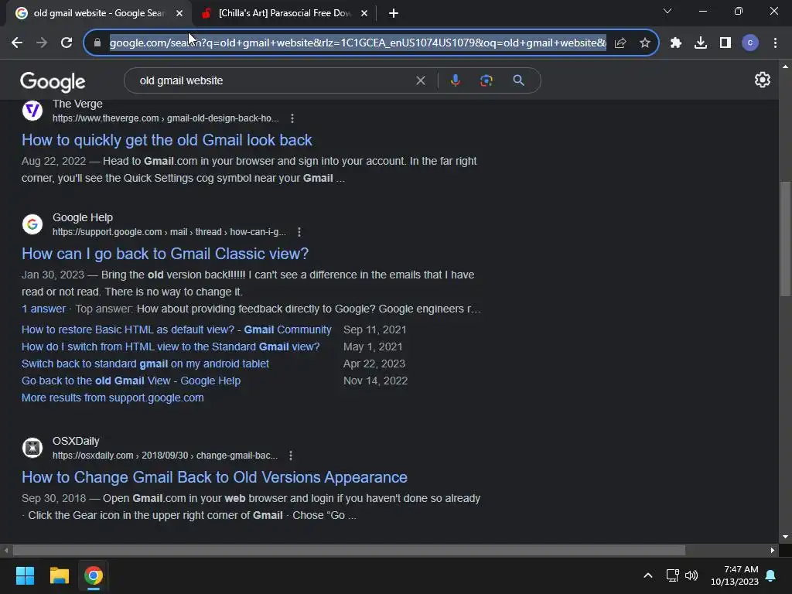Click the scroll up arrow
Image resolution: width=792 pixels, height=594 pixels.
(785, 67)
